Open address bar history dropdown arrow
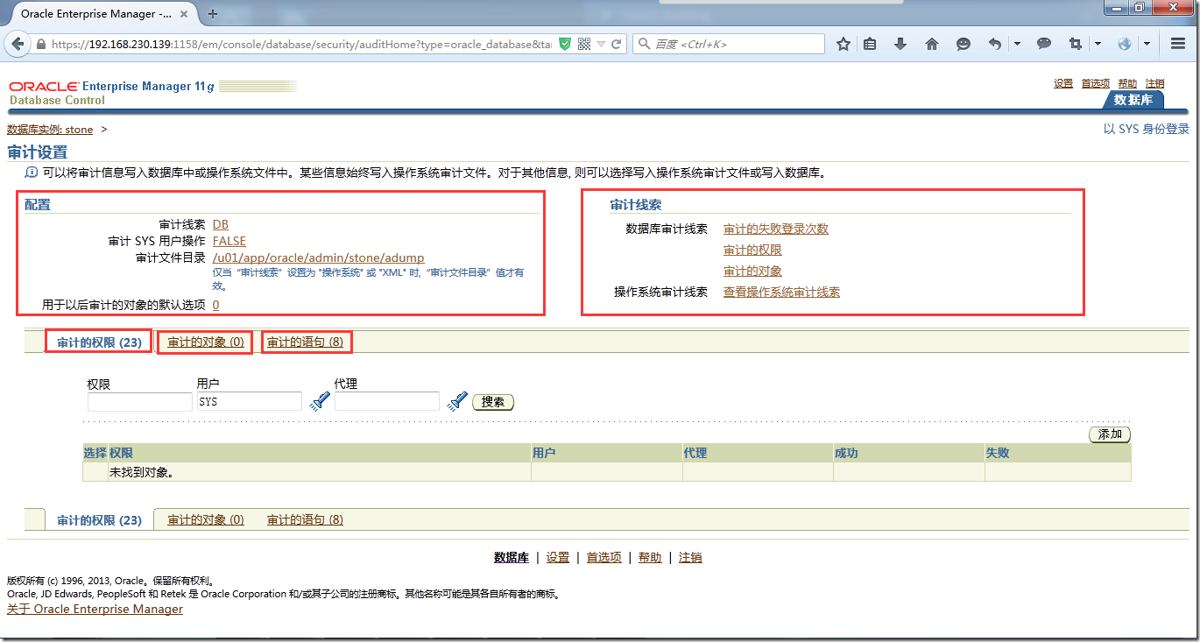The width and height of the screenshot is (1200, 642). click(x=600, y=44)
